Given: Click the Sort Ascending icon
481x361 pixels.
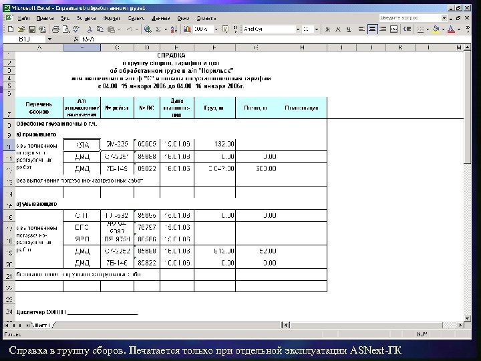Looking at the screenshot, I should tap(174, 29).
